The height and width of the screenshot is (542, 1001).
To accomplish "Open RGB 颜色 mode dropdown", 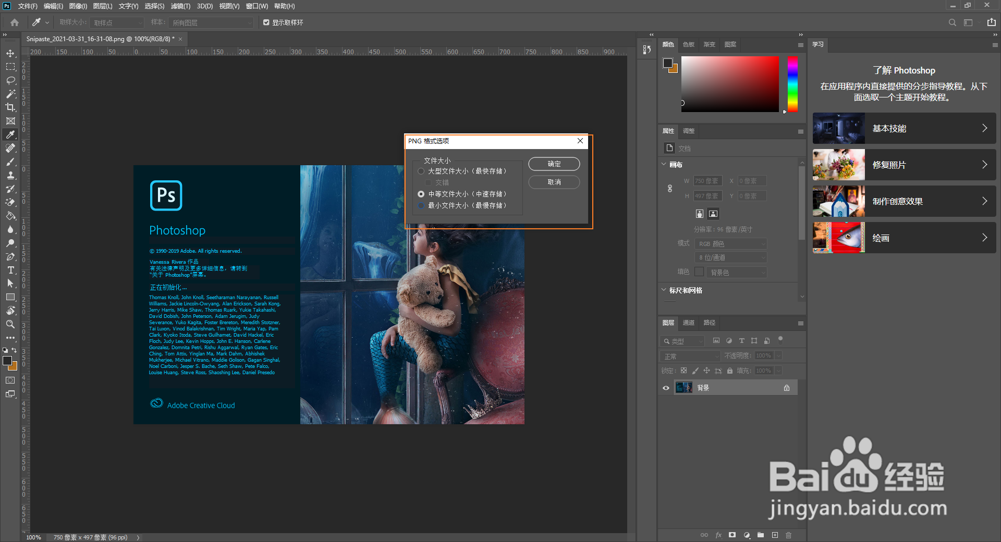I will tap(730, 243).
